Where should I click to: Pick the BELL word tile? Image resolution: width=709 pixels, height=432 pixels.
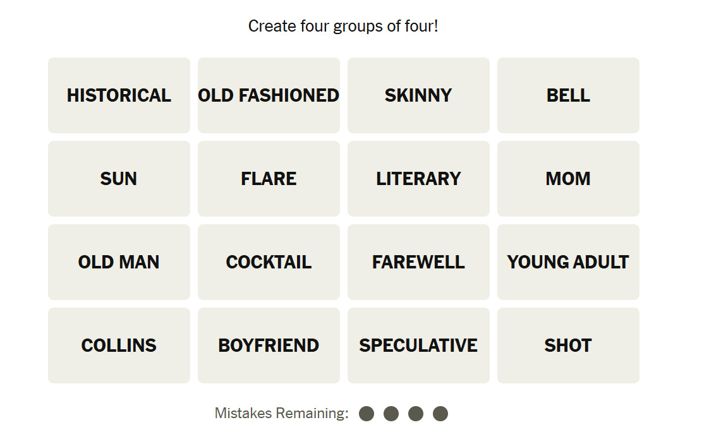click(568, 95)
